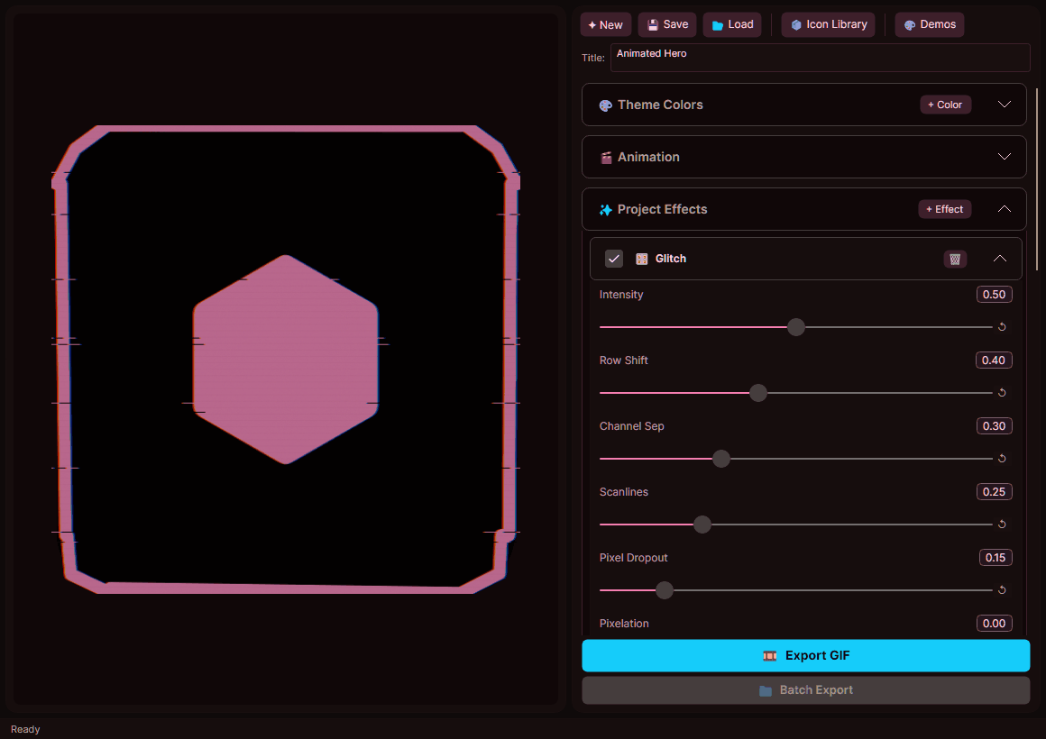This screenshot has width=1046, height=739.
Task: Open the Demos gallery
Action: tap(929, 24)
